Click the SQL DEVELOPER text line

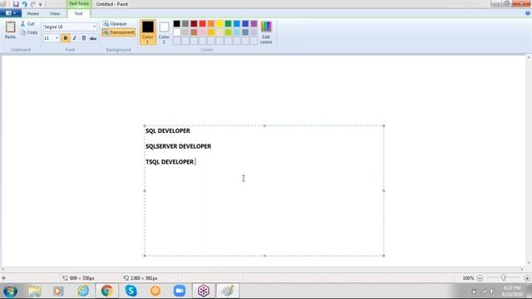168,131
